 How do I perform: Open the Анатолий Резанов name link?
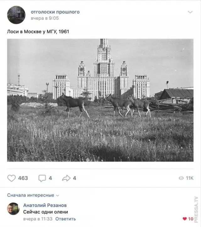pyautogui.click(x=45, y=205)
